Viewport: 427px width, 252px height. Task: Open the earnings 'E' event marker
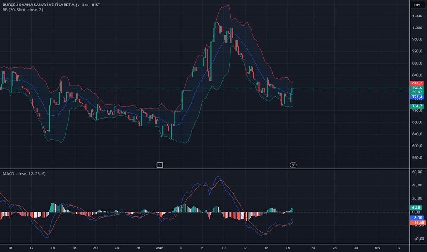pyautogui.click(x=159, y=165)
